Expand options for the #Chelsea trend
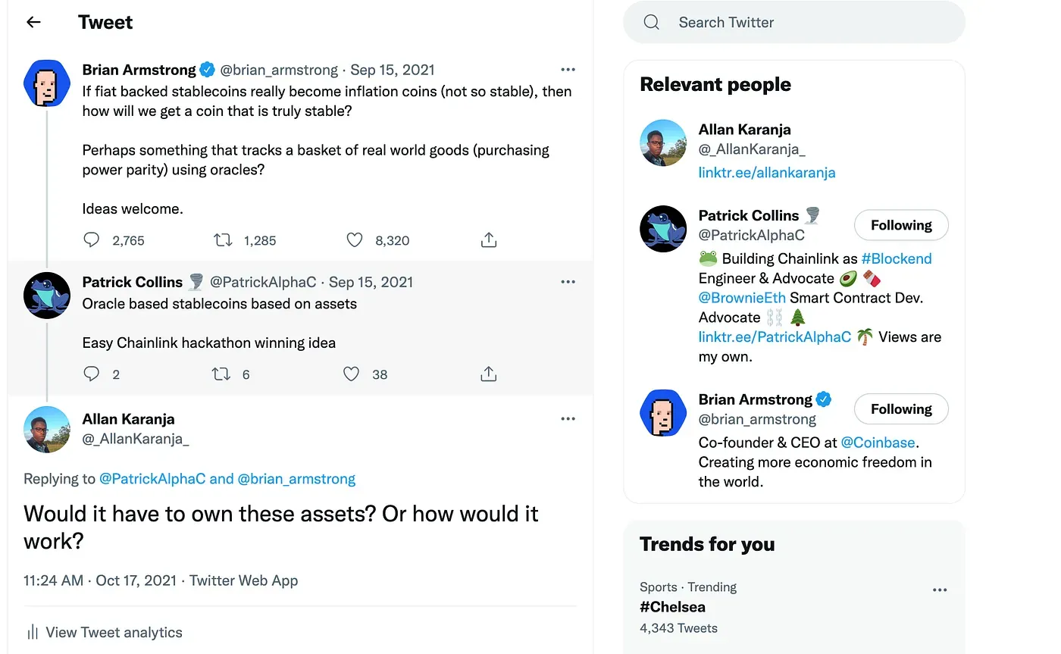 [940, 590]
